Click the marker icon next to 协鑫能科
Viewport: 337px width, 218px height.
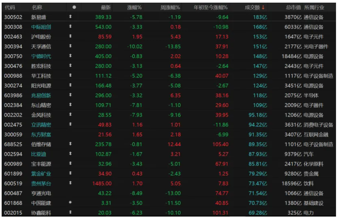[70, 213]
